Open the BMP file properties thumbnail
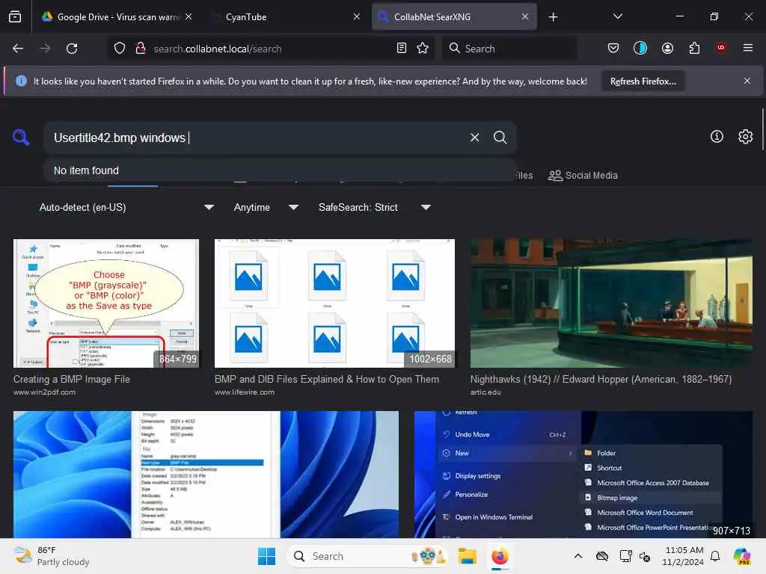Screen dimensions: 766x574 click(x=206, y=475)
